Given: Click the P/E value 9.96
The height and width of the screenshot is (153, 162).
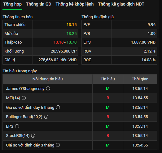Looking at the screenshot, I should 151,25.
